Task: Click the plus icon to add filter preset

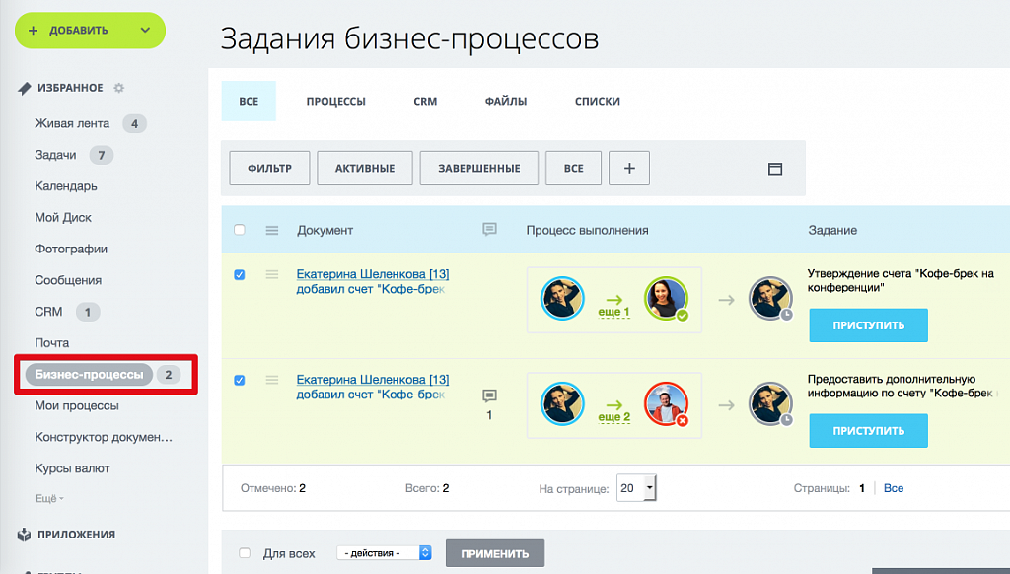Action: coord(629,168)
